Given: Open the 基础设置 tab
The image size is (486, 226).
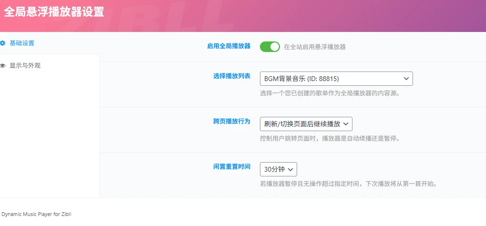Looking at the screenshot, I should pyautogui.click(x=22, y=43).
